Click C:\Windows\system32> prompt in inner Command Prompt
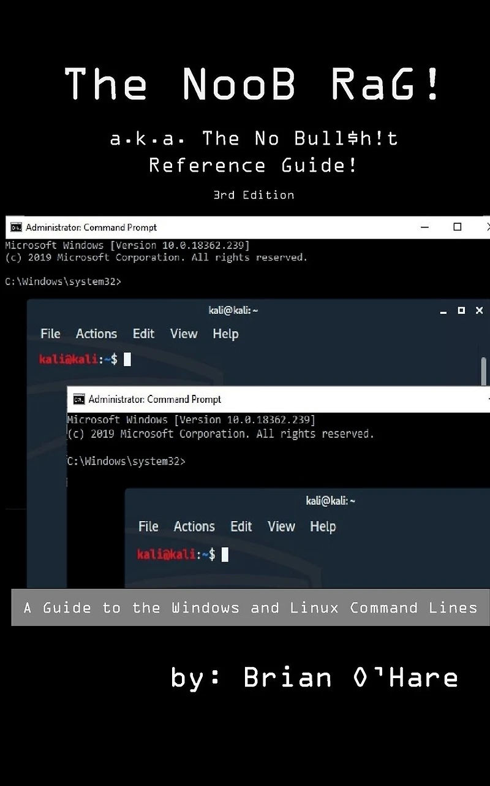Image resolution: width=490 pixels, height=786 pixels. click(x=126, y=461)
